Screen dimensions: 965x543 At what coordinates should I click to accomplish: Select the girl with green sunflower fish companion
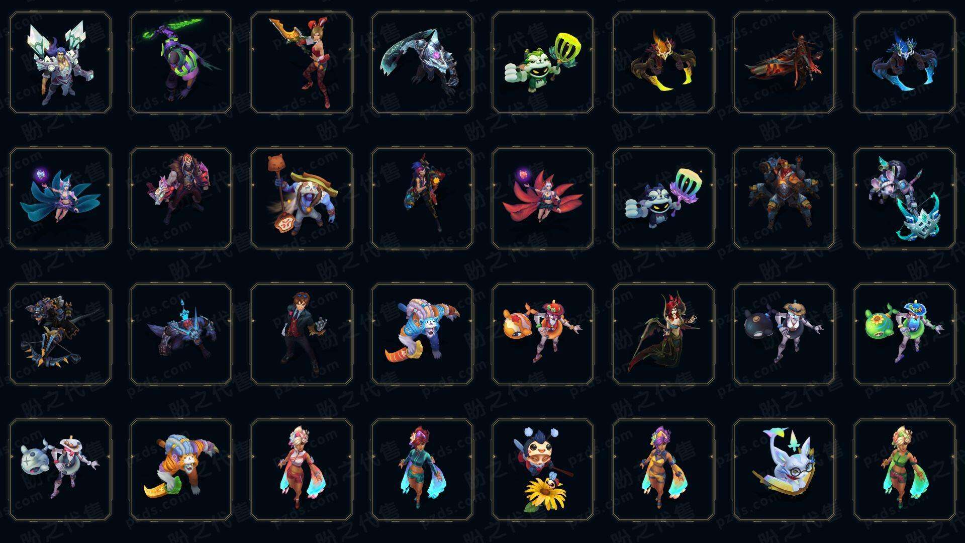(905, 334)
